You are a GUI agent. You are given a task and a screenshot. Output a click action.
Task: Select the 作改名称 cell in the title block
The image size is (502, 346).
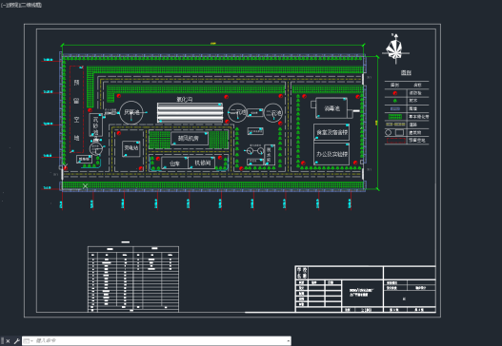302,273
